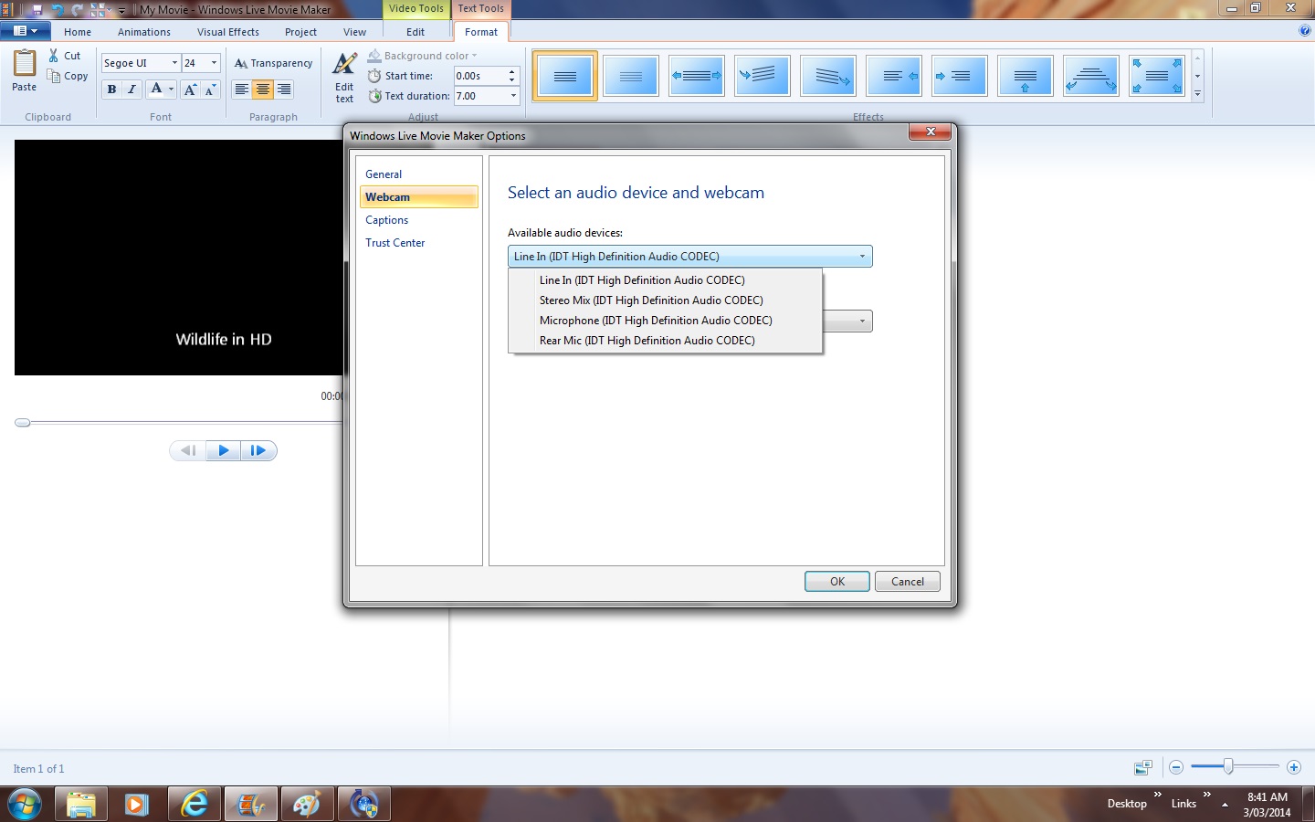This screenshot has width=1315, height=822.
Task: Step to the next frame
Action: [x=258, y=450]
